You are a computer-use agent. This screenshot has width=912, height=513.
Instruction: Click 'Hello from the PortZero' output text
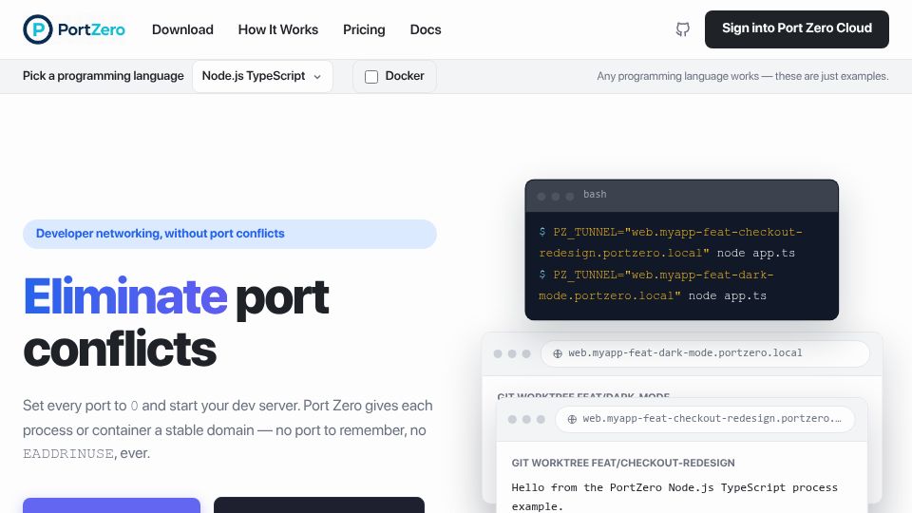[x=674, y=497]
